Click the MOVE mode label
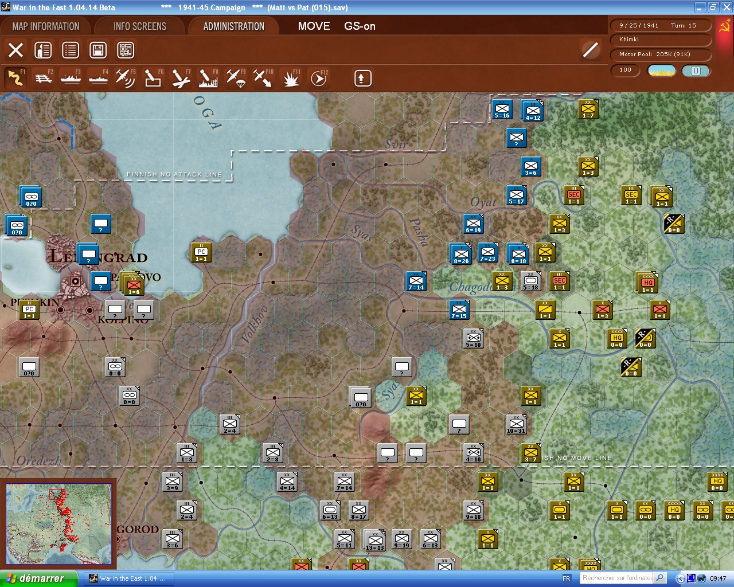The height and width of the screenshot is (587, 734). (314, 26)
